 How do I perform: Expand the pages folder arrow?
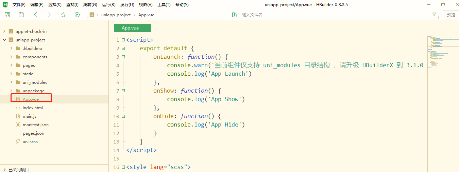point(11,65)
